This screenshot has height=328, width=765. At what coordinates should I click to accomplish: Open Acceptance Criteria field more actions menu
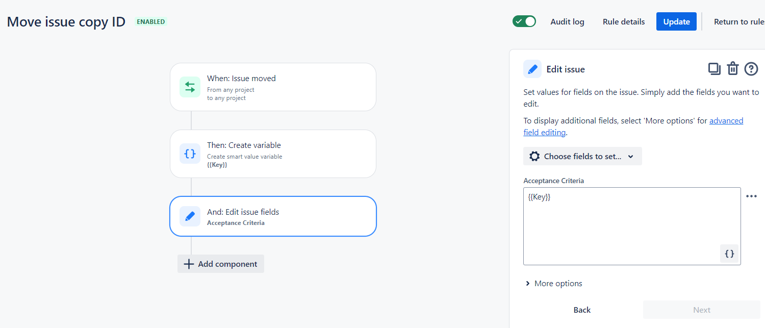[x=751, y=196]
